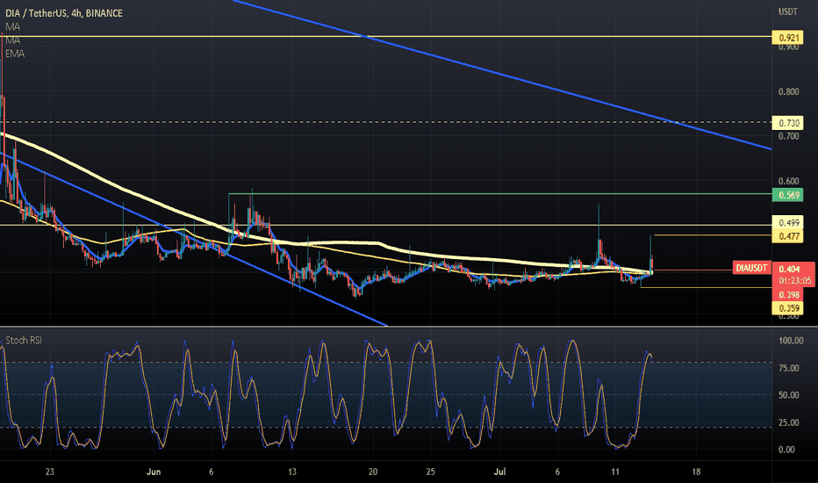Click the 0.730 dashed-line price label
818x483 pixels.
788,123
